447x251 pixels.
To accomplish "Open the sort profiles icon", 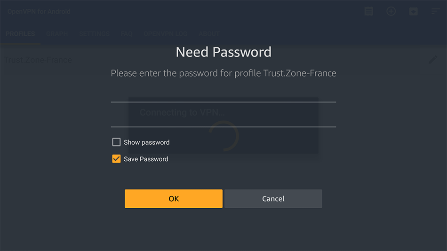I will 436,11.
